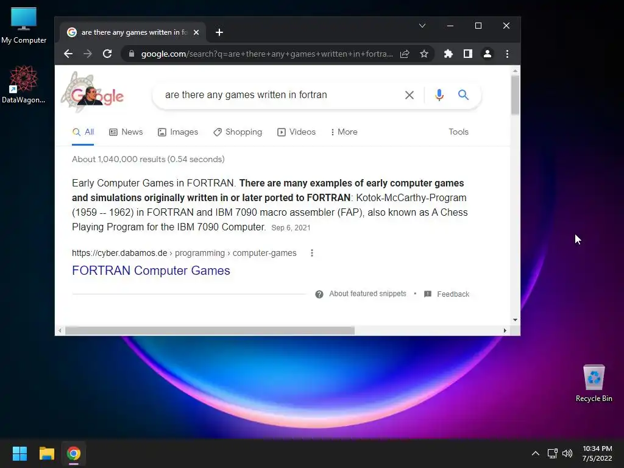Go back with Chrome's back arrow

click(x=68, y=54)
